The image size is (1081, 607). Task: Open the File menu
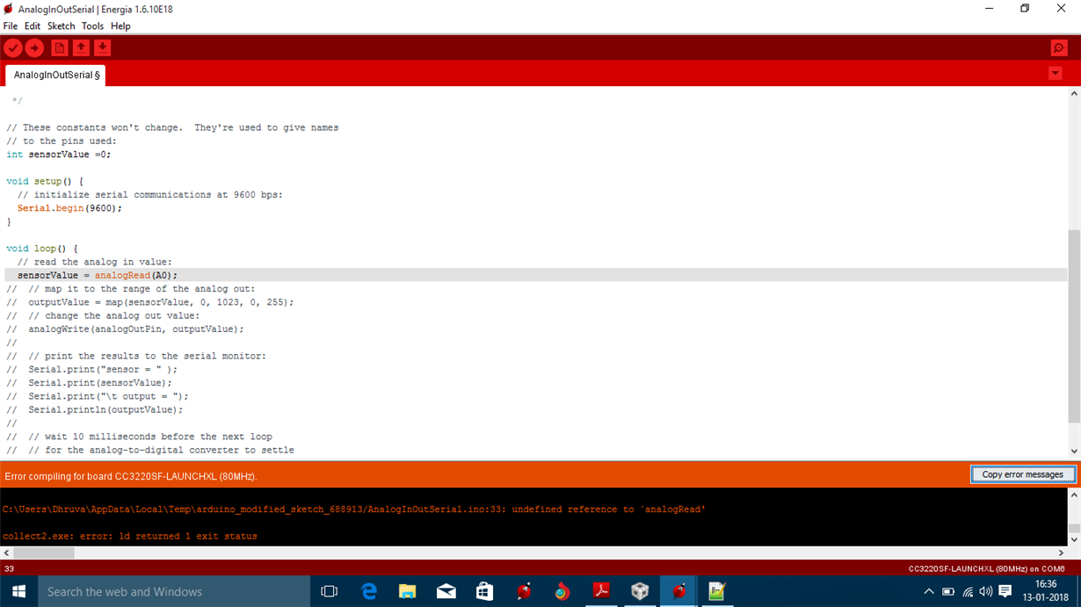coord(11,26)
